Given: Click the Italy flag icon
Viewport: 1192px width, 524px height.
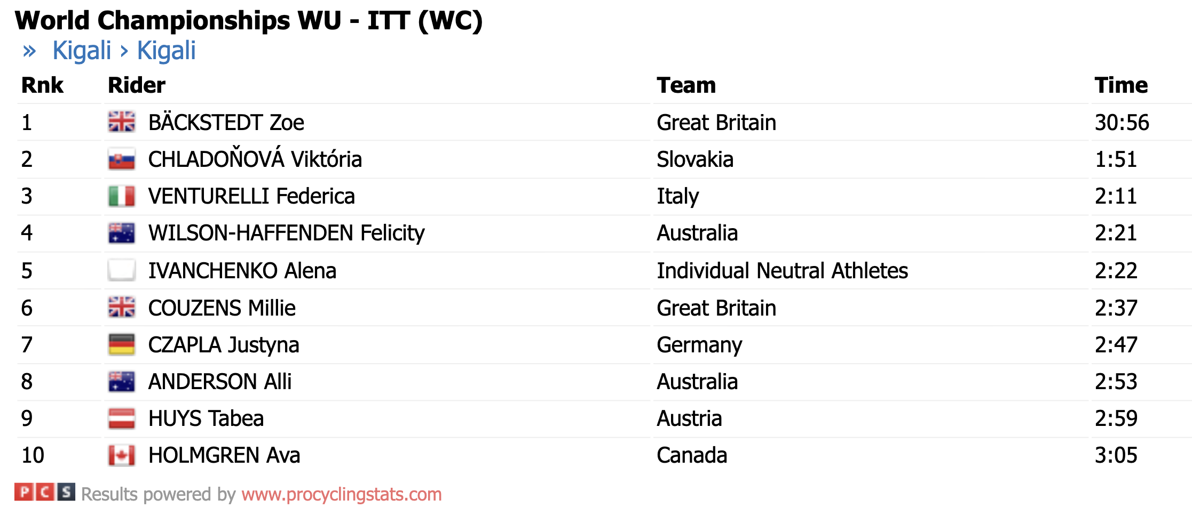Looking at the screenshot, I should pos(121,196).
